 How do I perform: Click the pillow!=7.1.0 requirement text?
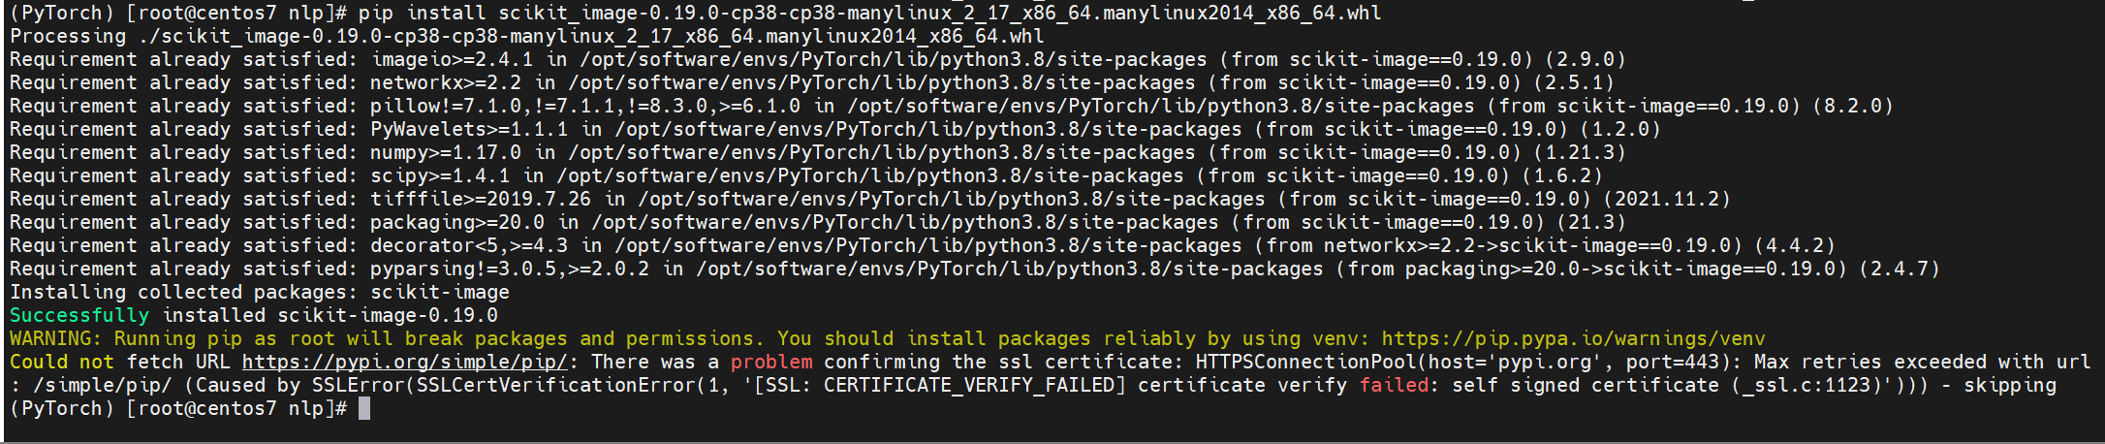(585, 106)
